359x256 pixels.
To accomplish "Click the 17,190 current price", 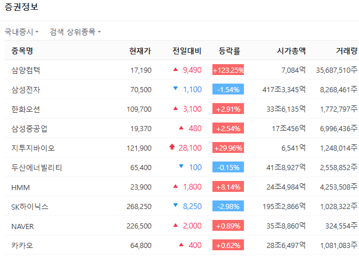I will pyautogui.click(x=141, y=70).
